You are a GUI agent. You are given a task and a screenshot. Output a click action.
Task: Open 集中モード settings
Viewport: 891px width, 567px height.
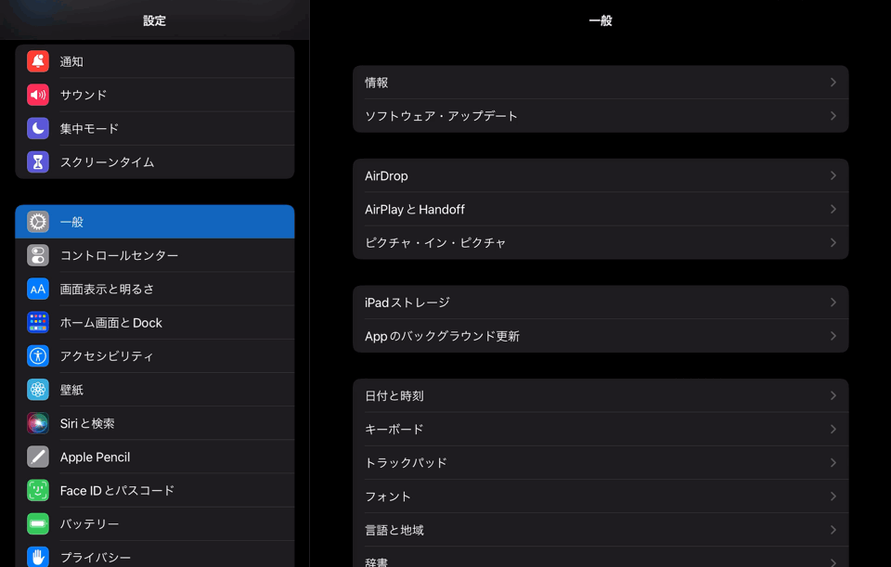pyautogui.click(x=155, y=128)
